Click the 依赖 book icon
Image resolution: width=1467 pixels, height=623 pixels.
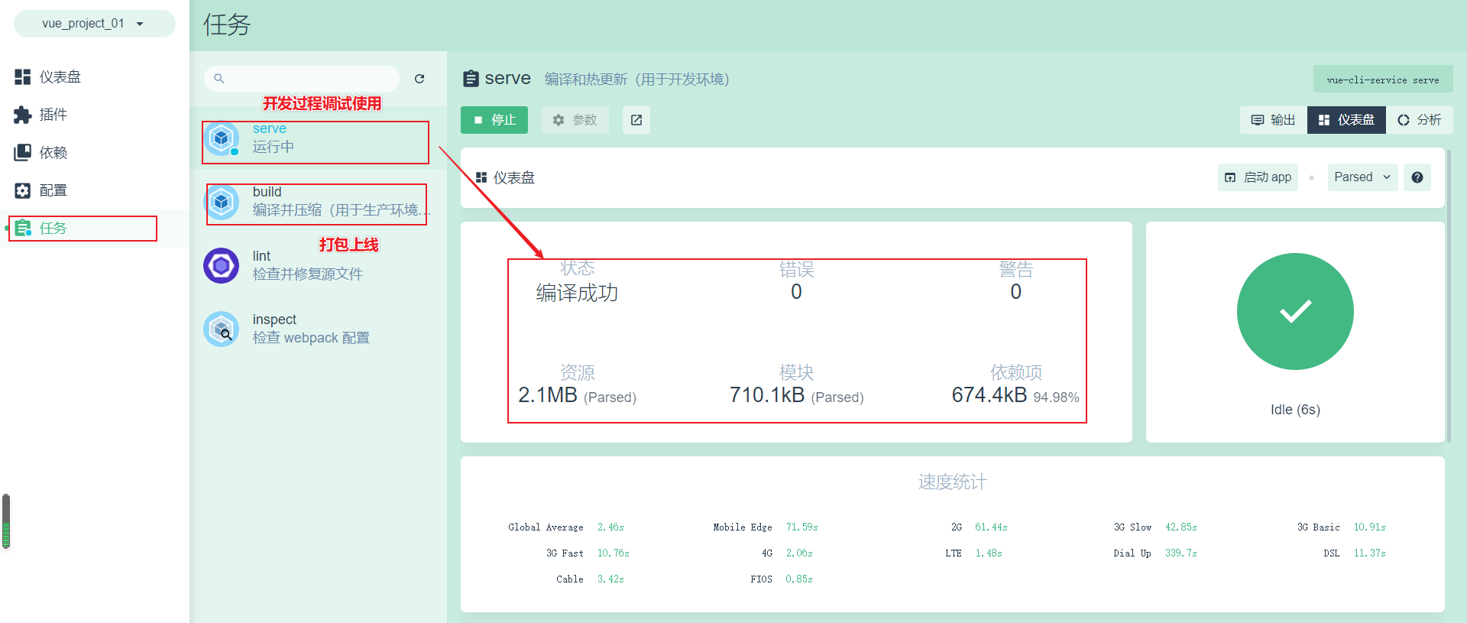tap(23, 152)
